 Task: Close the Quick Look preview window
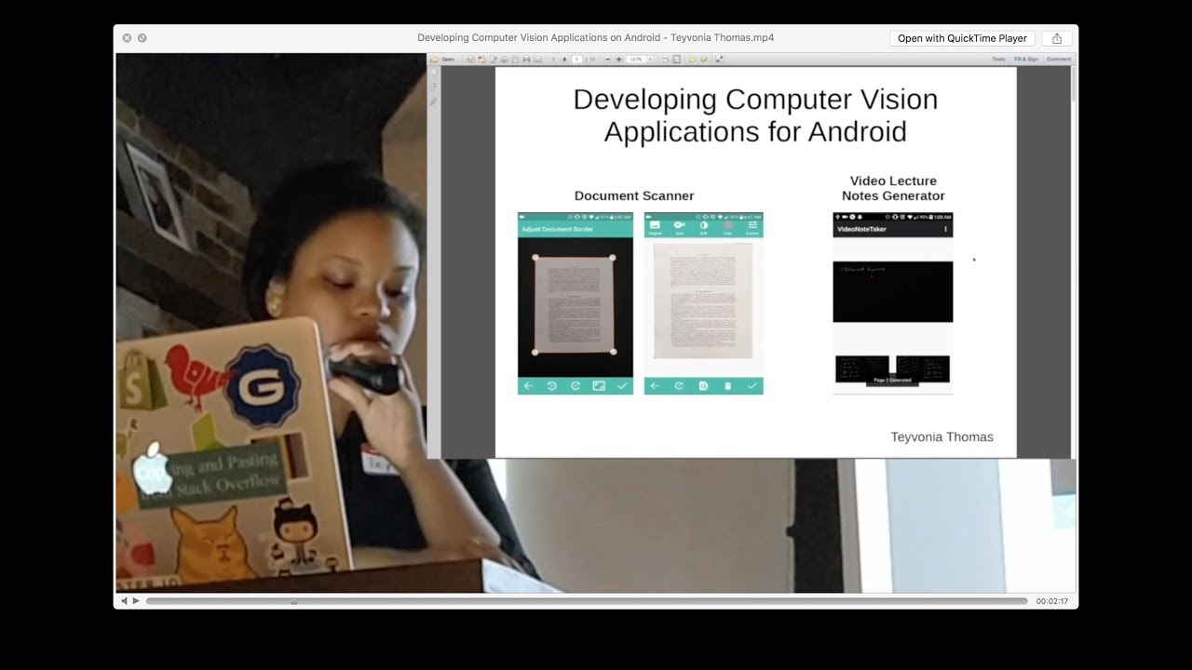pos(127,38)
